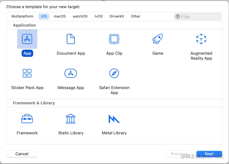Pick the App Clip template icon
Image resolution: width=229 pixels, height=164 pixels.
coord(114,39)
